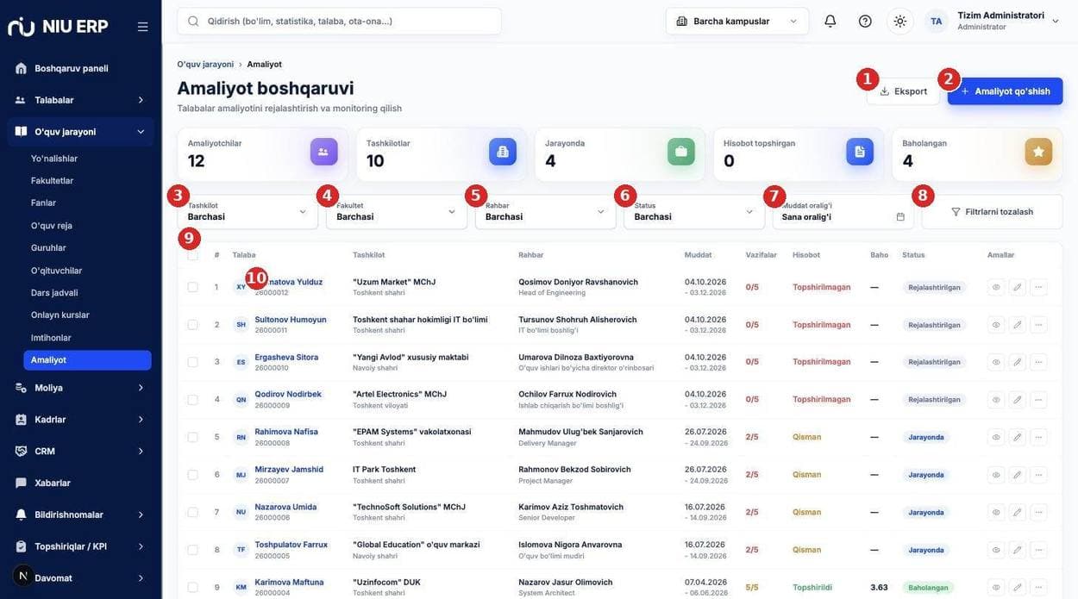
Task: Open the help question mark icon
Action: tap(865, 21)
